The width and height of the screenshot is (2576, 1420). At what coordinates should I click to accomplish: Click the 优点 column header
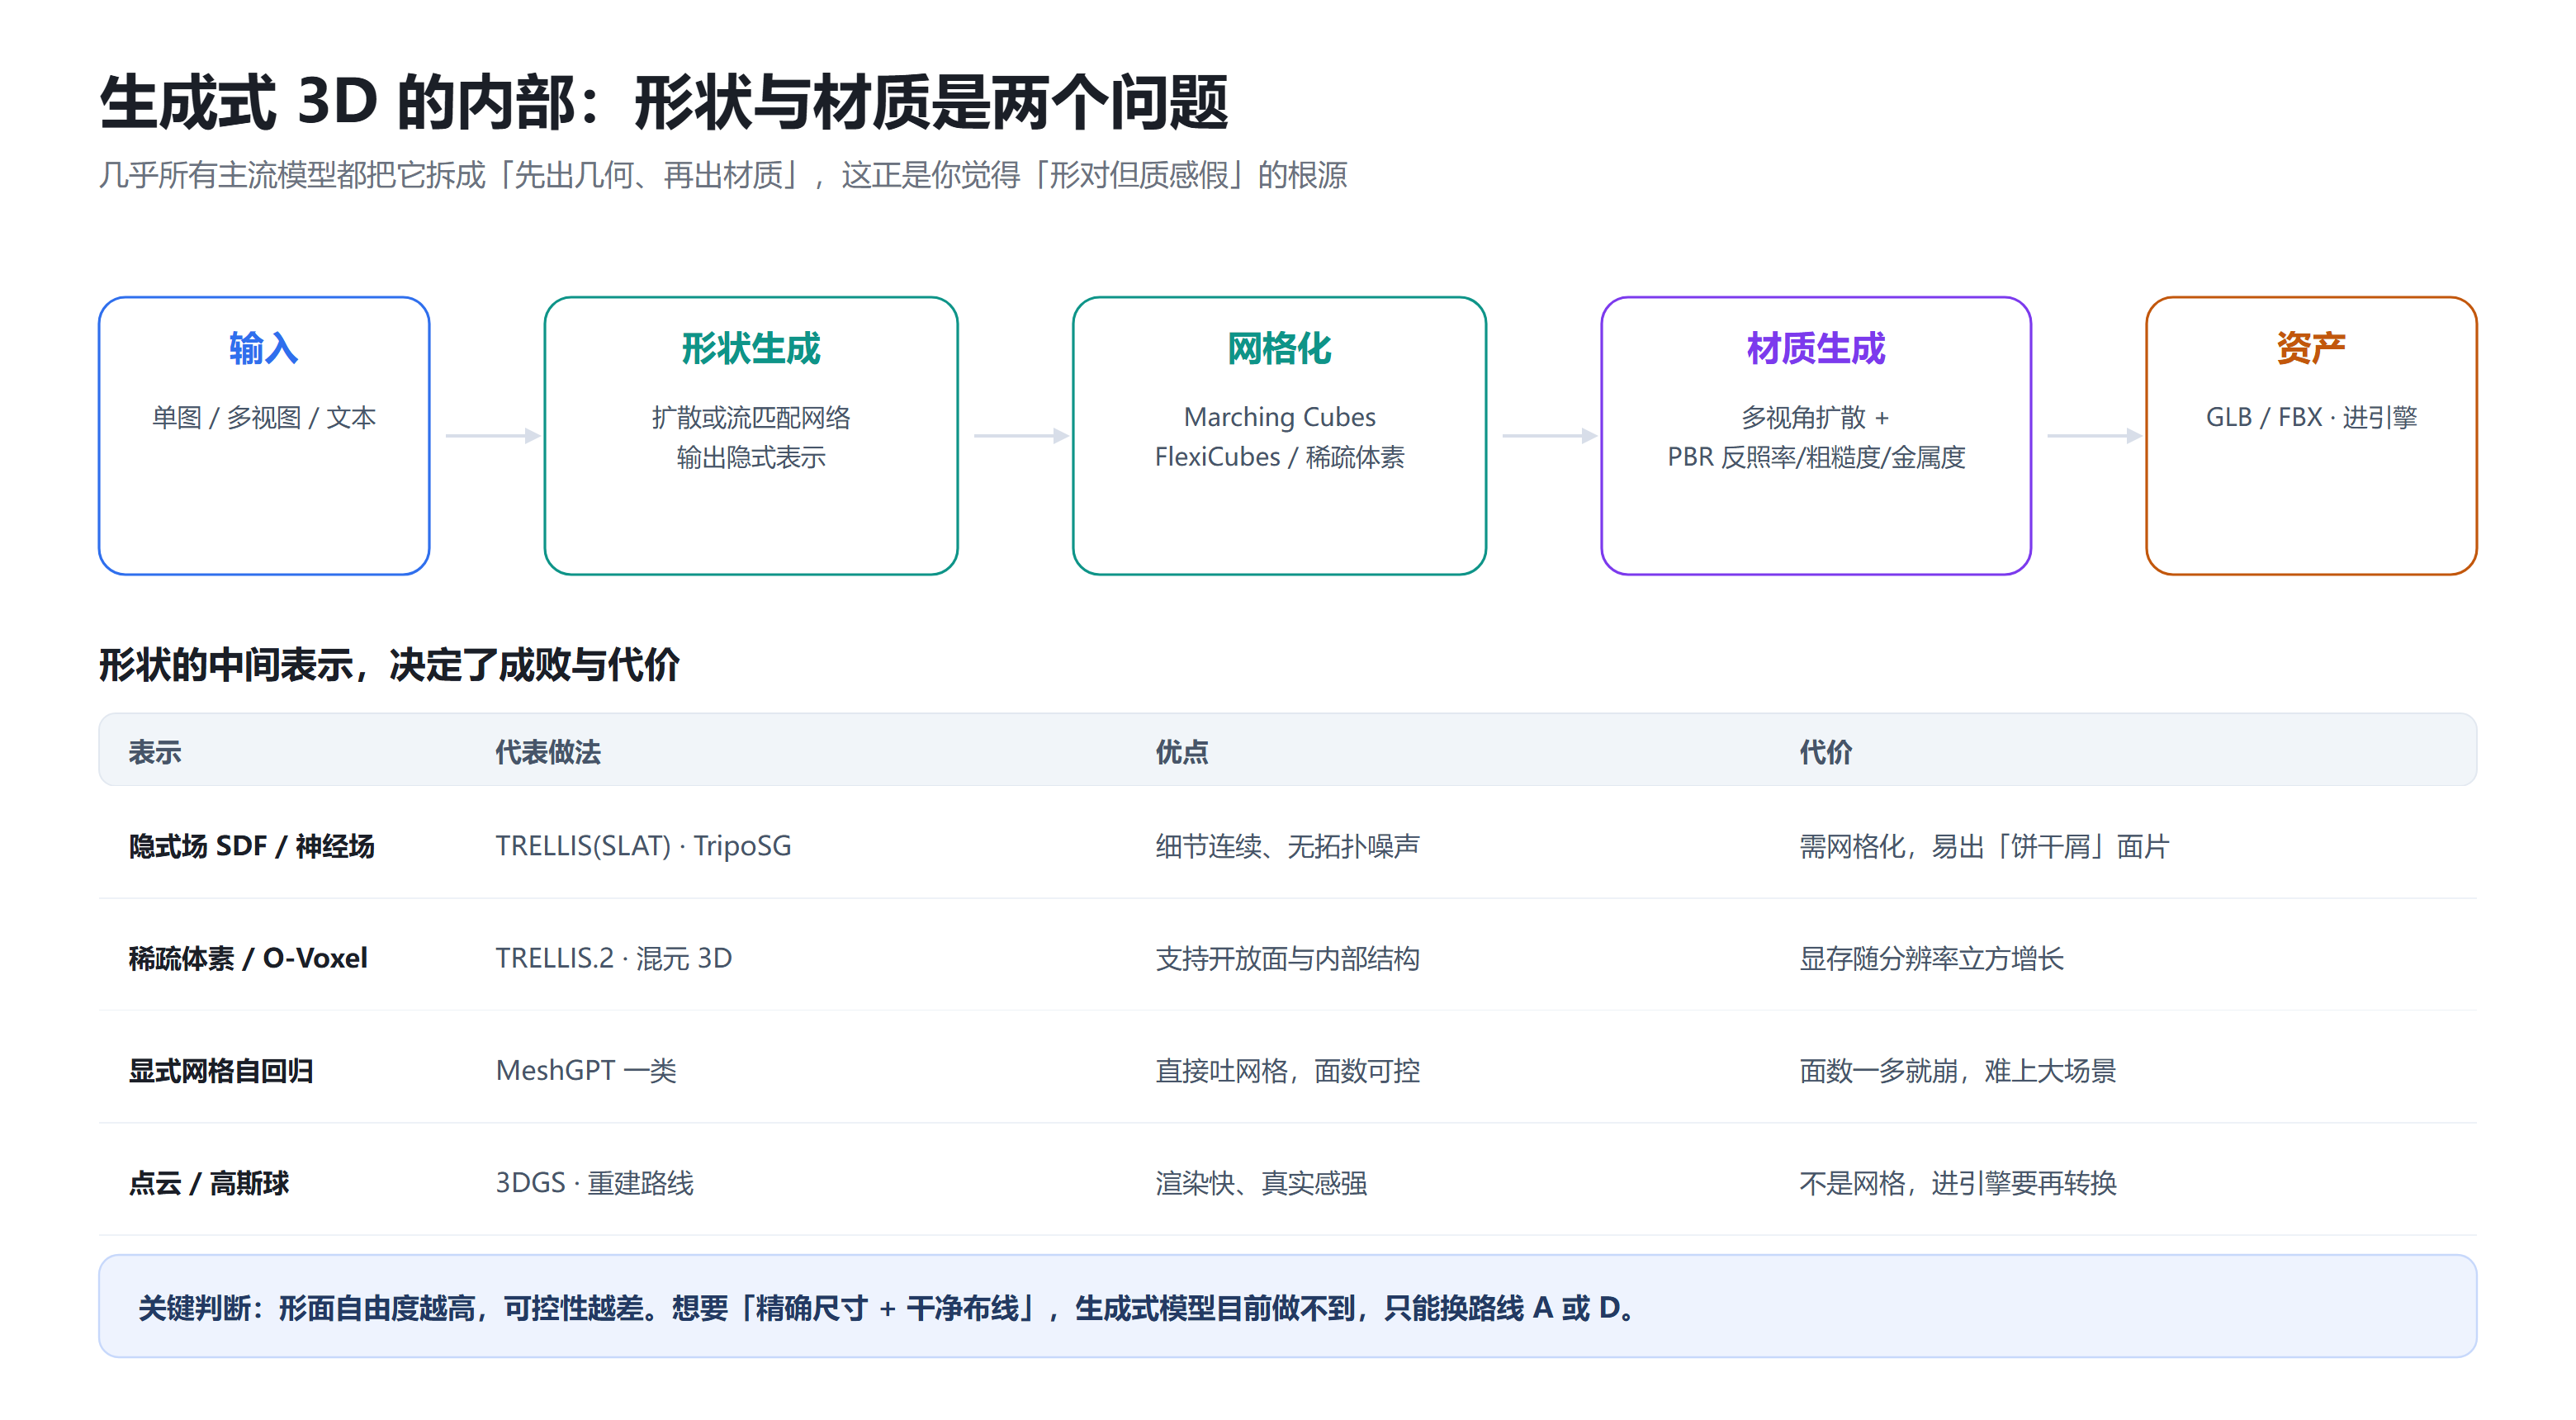(1182, 752)
